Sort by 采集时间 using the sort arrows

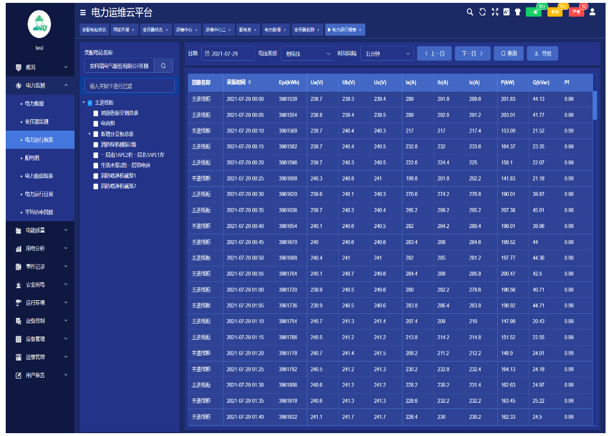[x=249, y=83]
